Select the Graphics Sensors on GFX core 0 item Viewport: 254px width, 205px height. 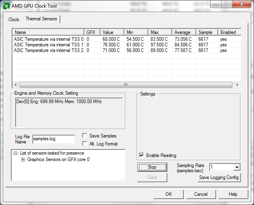pyautogui.click(x=58, y=159)
